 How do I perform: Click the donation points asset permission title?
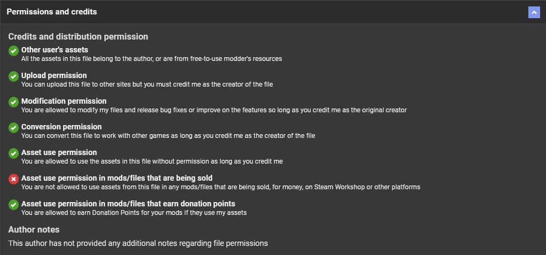(x=128, y=204)
